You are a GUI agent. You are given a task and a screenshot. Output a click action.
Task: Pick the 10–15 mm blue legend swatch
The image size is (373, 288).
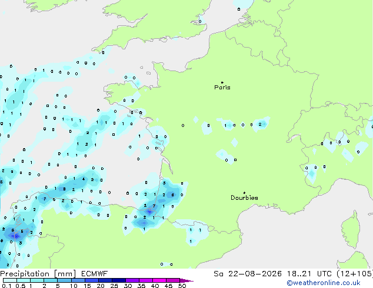point(78,280)
